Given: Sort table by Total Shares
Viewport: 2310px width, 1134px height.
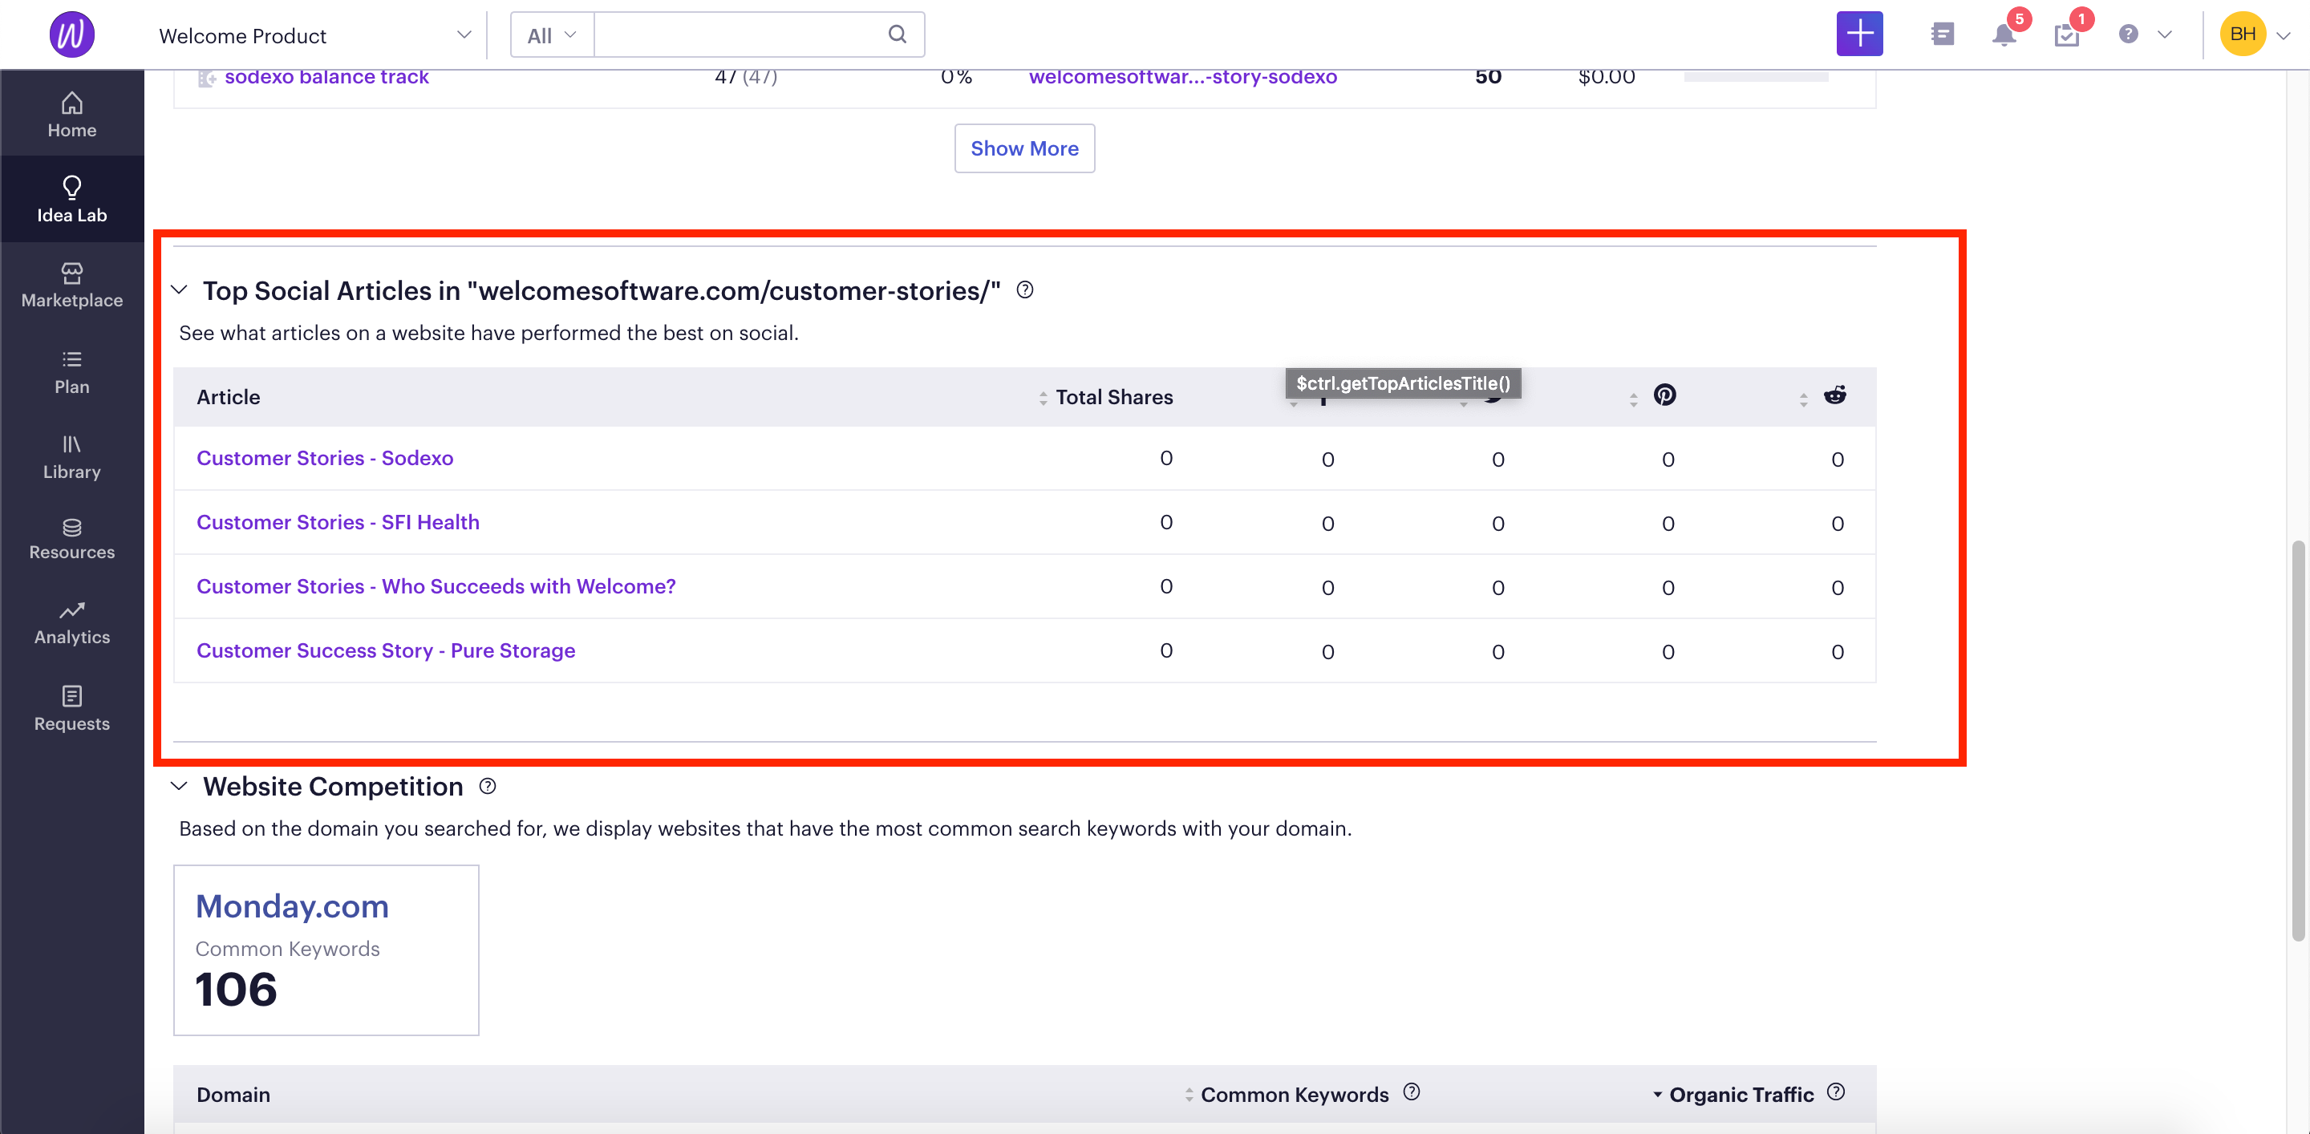Looking at the screenshot, I should pos(1104,397).
